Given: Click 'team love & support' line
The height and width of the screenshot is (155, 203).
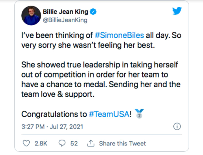Looking at the screenshot, I should 58,94.
